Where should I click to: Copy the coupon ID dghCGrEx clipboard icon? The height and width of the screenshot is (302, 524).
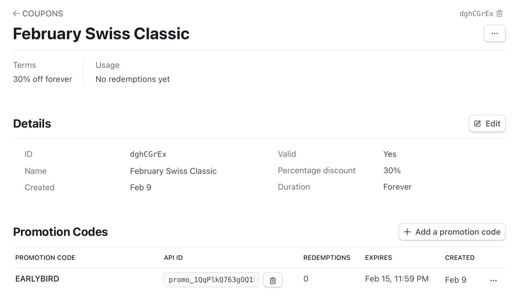click(x=499, y=13)
